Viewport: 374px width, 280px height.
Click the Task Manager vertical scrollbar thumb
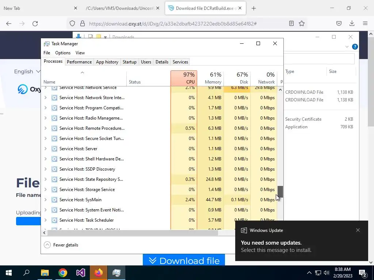(280, 192)
